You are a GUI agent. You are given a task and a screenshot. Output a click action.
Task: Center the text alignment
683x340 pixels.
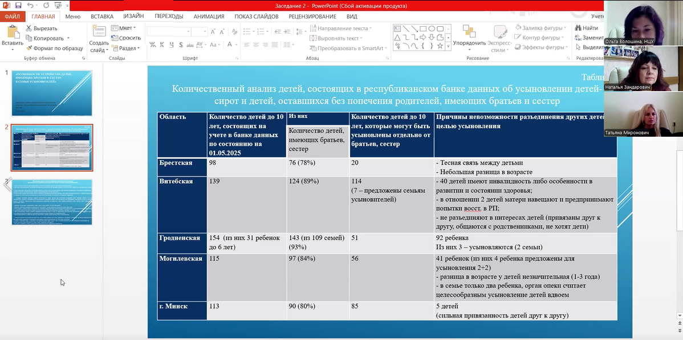pyautogui.click(x=256, y=44)
